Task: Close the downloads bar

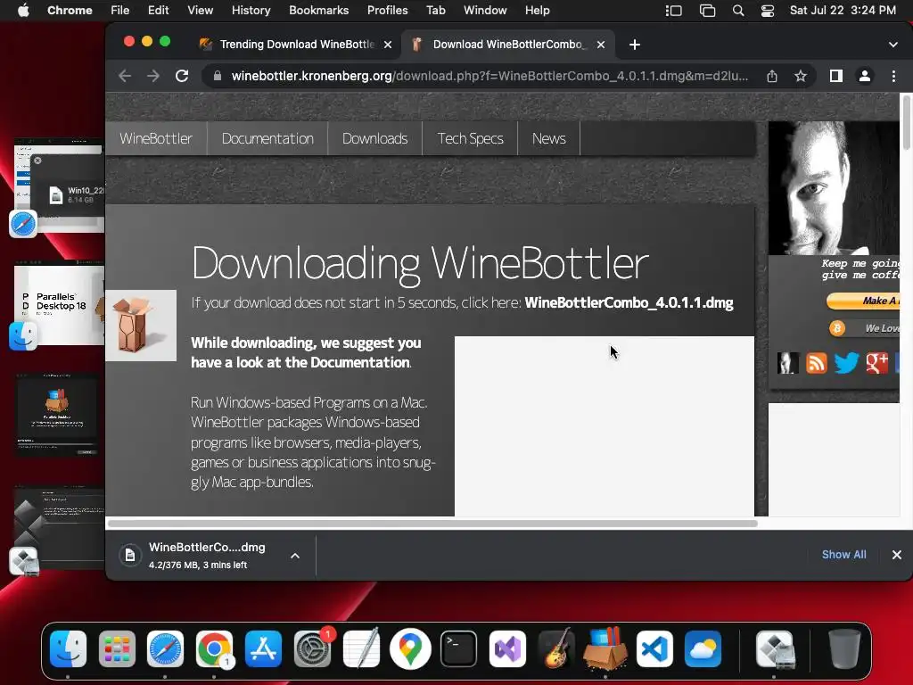Action: tap(897, 555)
